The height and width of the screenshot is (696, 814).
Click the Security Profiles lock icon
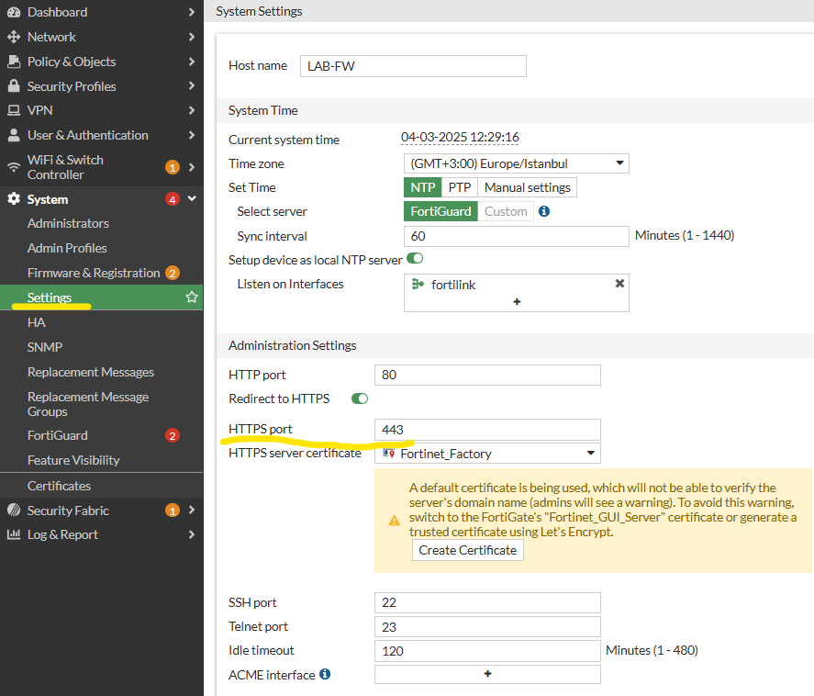click(14, 85)
